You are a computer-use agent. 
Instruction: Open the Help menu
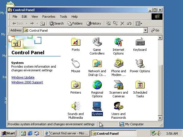pyautogui.click(x=74, y=17)
